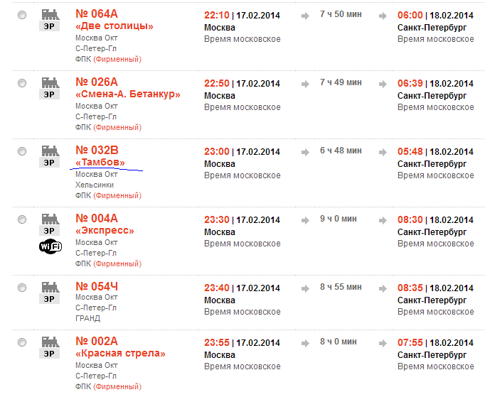Select radio button for train 064A
485x397 pixels.
click(x=22, y=15)
